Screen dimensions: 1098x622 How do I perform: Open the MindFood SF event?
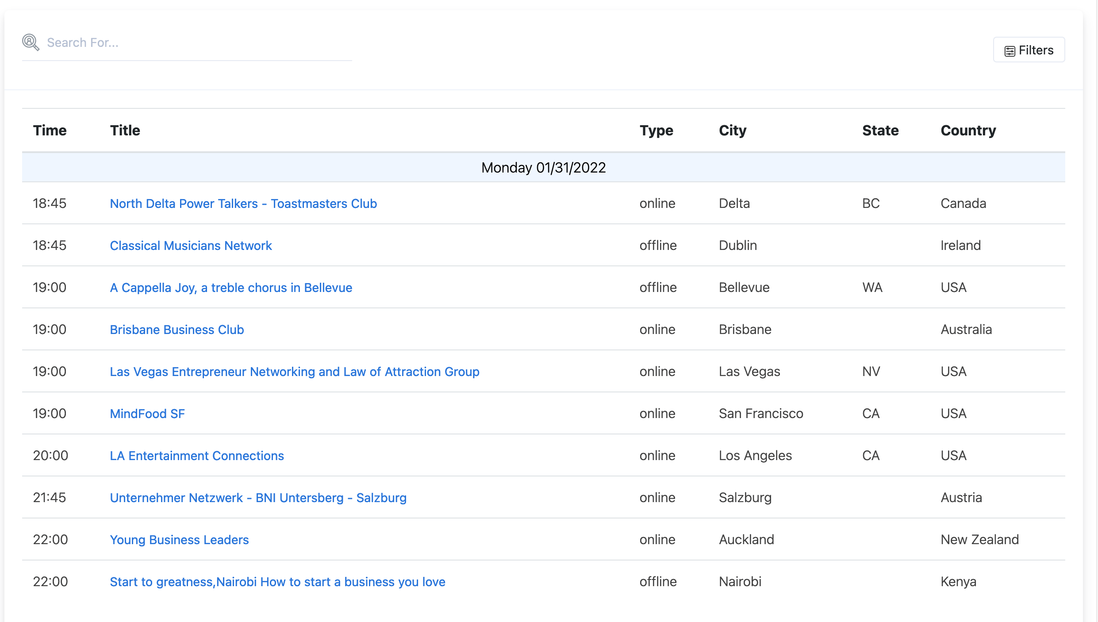click(x=147, y=414)
